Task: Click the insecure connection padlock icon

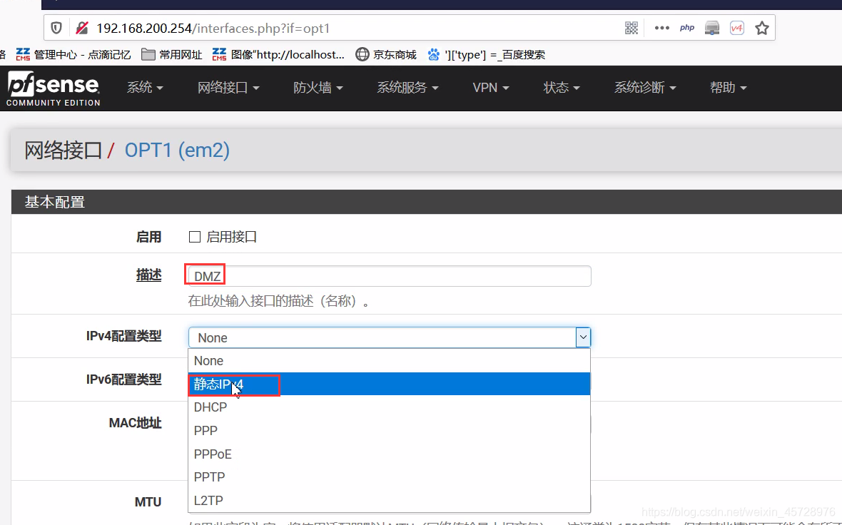Action: pyautogui.click(x=81, y=28)
